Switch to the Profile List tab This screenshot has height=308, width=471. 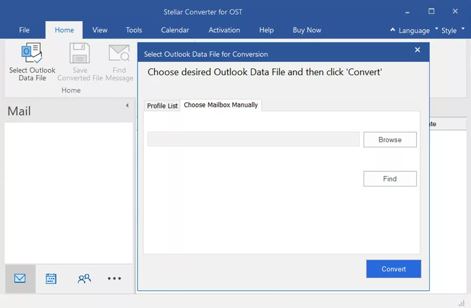162,105
